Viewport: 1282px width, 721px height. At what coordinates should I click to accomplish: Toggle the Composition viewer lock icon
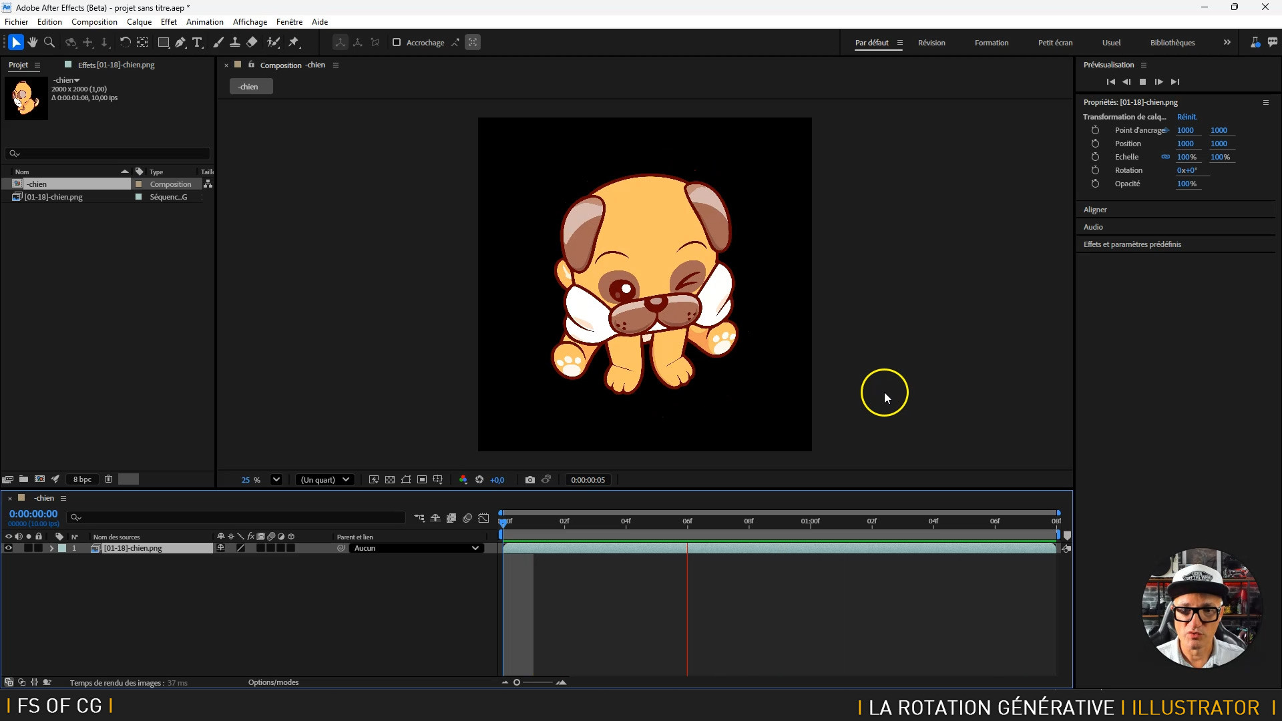(251, 65)
